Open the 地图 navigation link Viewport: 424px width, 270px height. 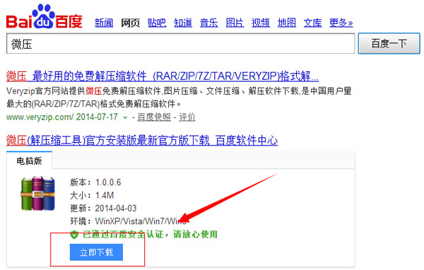click(287, 23)
